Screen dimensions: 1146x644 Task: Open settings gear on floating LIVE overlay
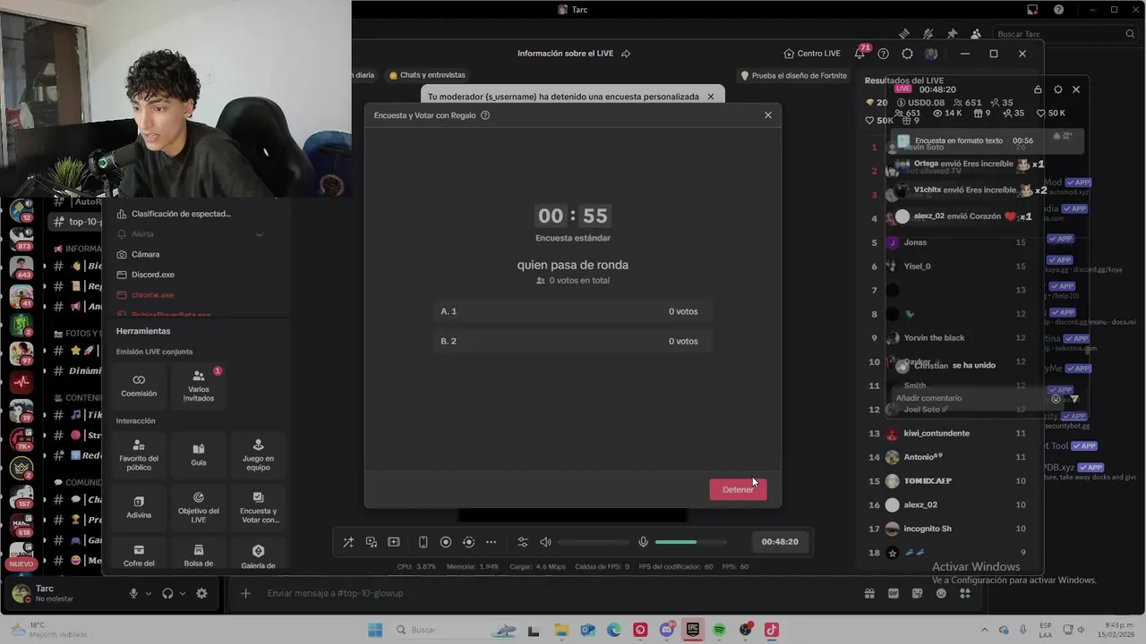click(1058, 89)
